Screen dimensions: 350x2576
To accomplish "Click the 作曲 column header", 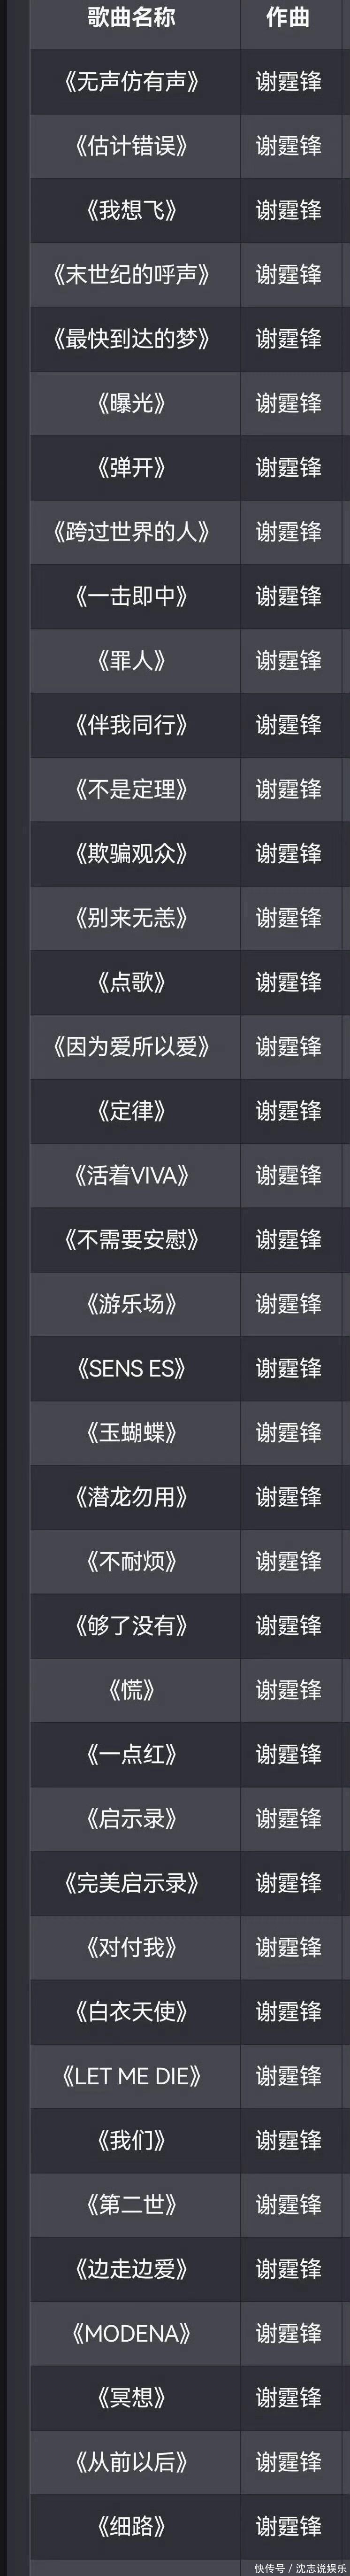I will (x=288, y=18).
